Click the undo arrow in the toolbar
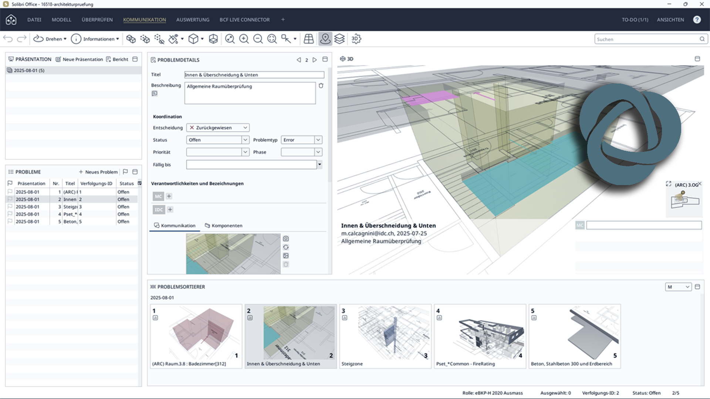This screenshot has width=710, height=399. coord(8,39)
